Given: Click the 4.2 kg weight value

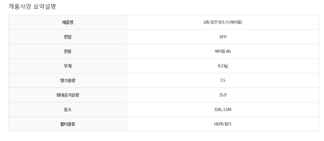Looking at the screenshot, I should 223,66.
